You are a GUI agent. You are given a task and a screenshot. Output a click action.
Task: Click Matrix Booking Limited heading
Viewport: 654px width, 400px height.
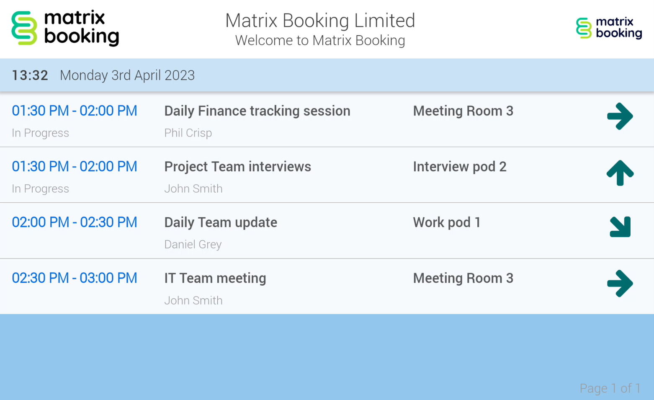click(x=320, y=21)
